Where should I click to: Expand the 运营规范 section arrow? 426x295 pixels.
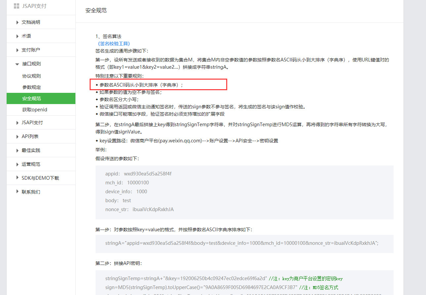17,165
